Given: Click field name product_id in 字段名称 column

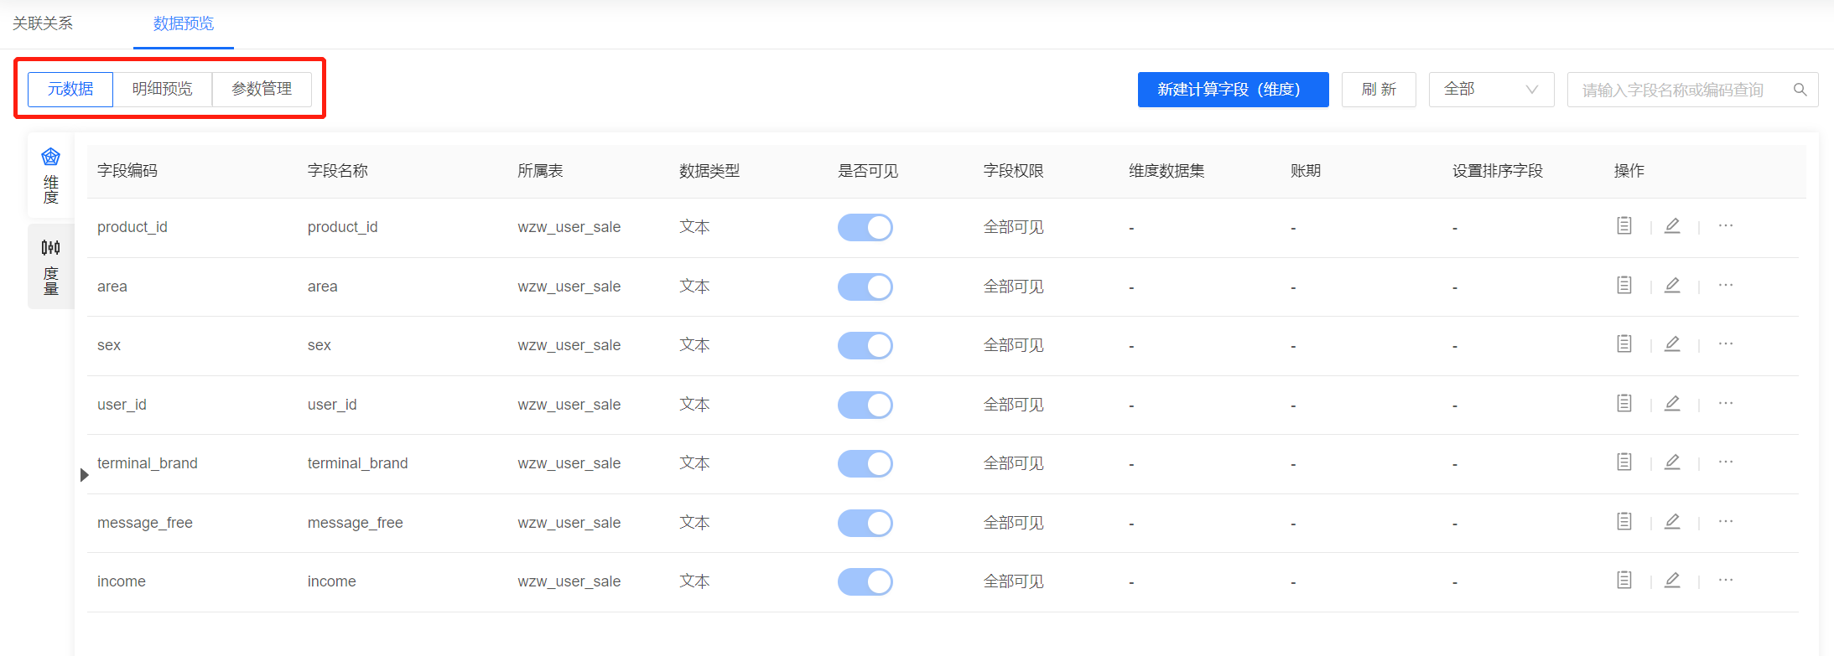Looking at the screenshot, I should pyautogui.click(x=342, y=227).
